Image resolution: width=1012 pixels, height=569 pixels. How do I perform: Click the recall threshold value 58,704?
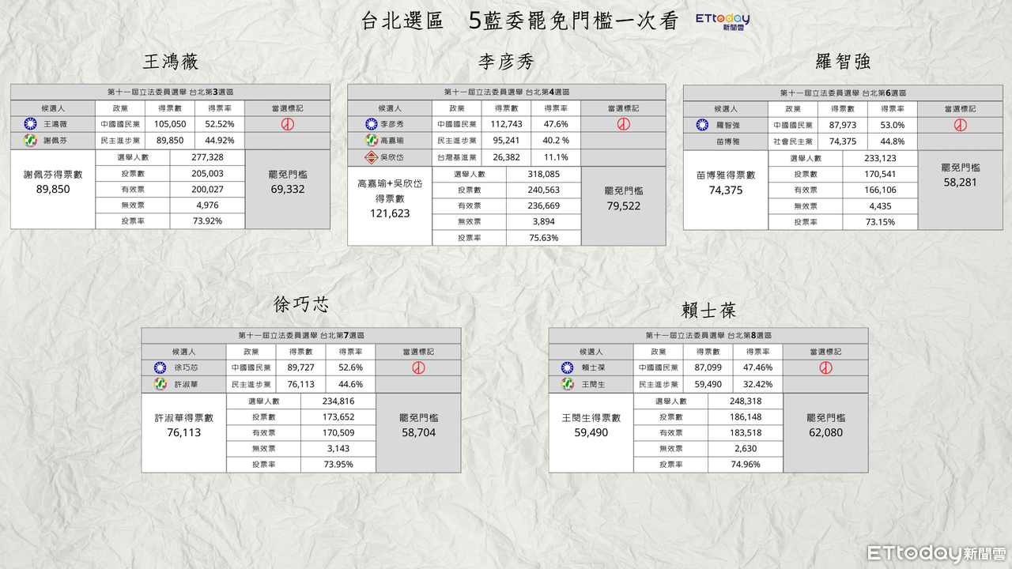(418, 432)
